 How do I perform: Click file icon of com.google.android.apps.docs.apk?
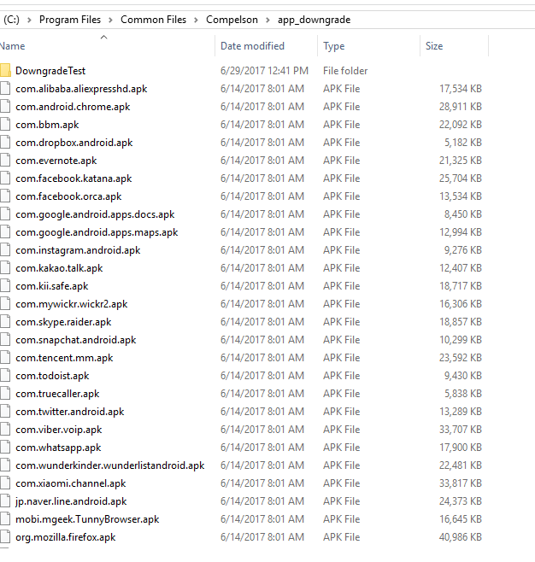point(5,214)
